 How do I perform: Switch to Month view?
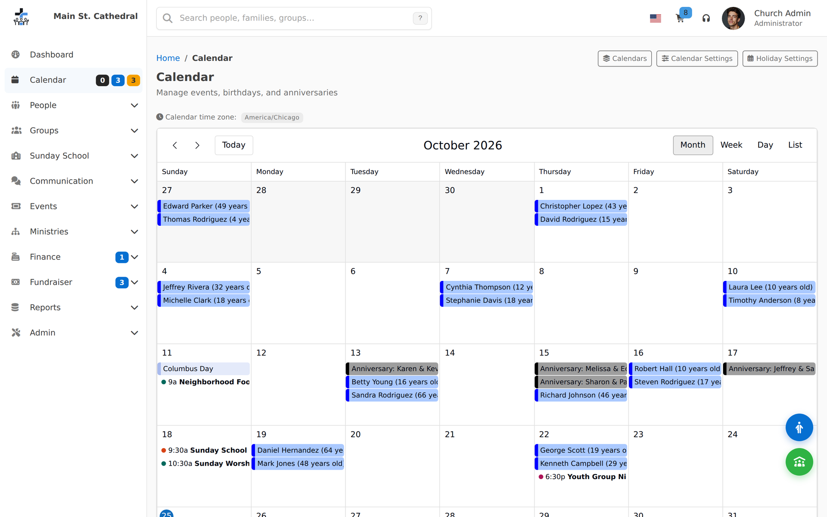693,145
